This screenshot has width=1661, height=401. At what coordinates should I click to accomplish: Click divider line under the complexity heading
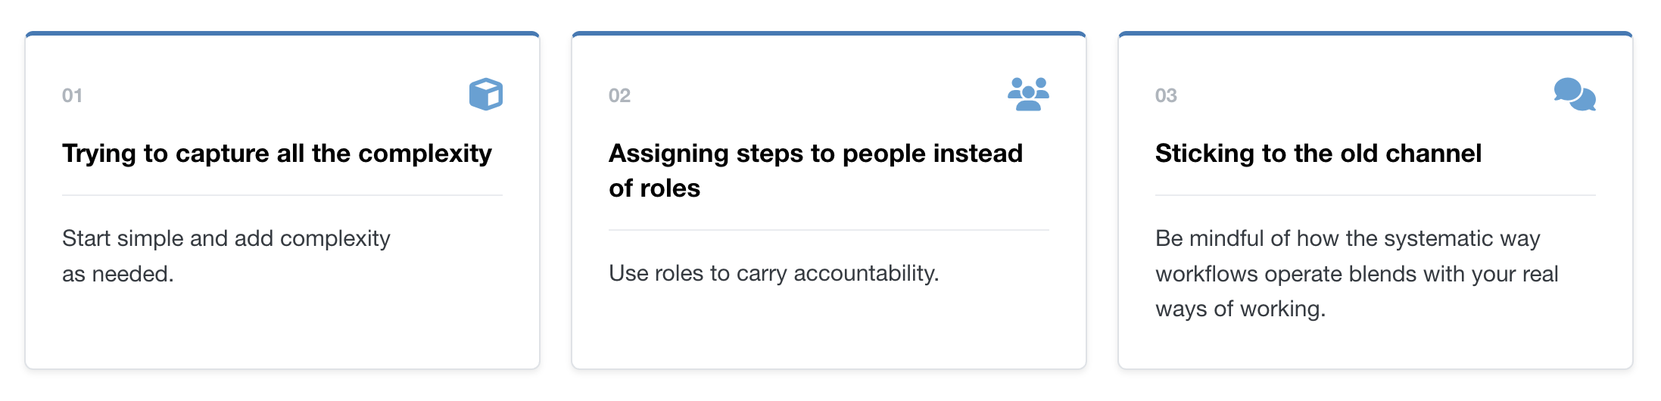click(x=282, y=195)
